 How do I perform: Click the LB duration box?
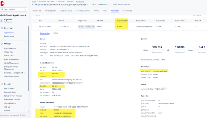(x=168, y=50)
